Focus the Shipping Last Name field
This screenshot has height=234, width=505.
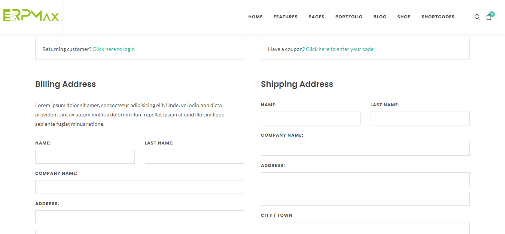point(420,119)
